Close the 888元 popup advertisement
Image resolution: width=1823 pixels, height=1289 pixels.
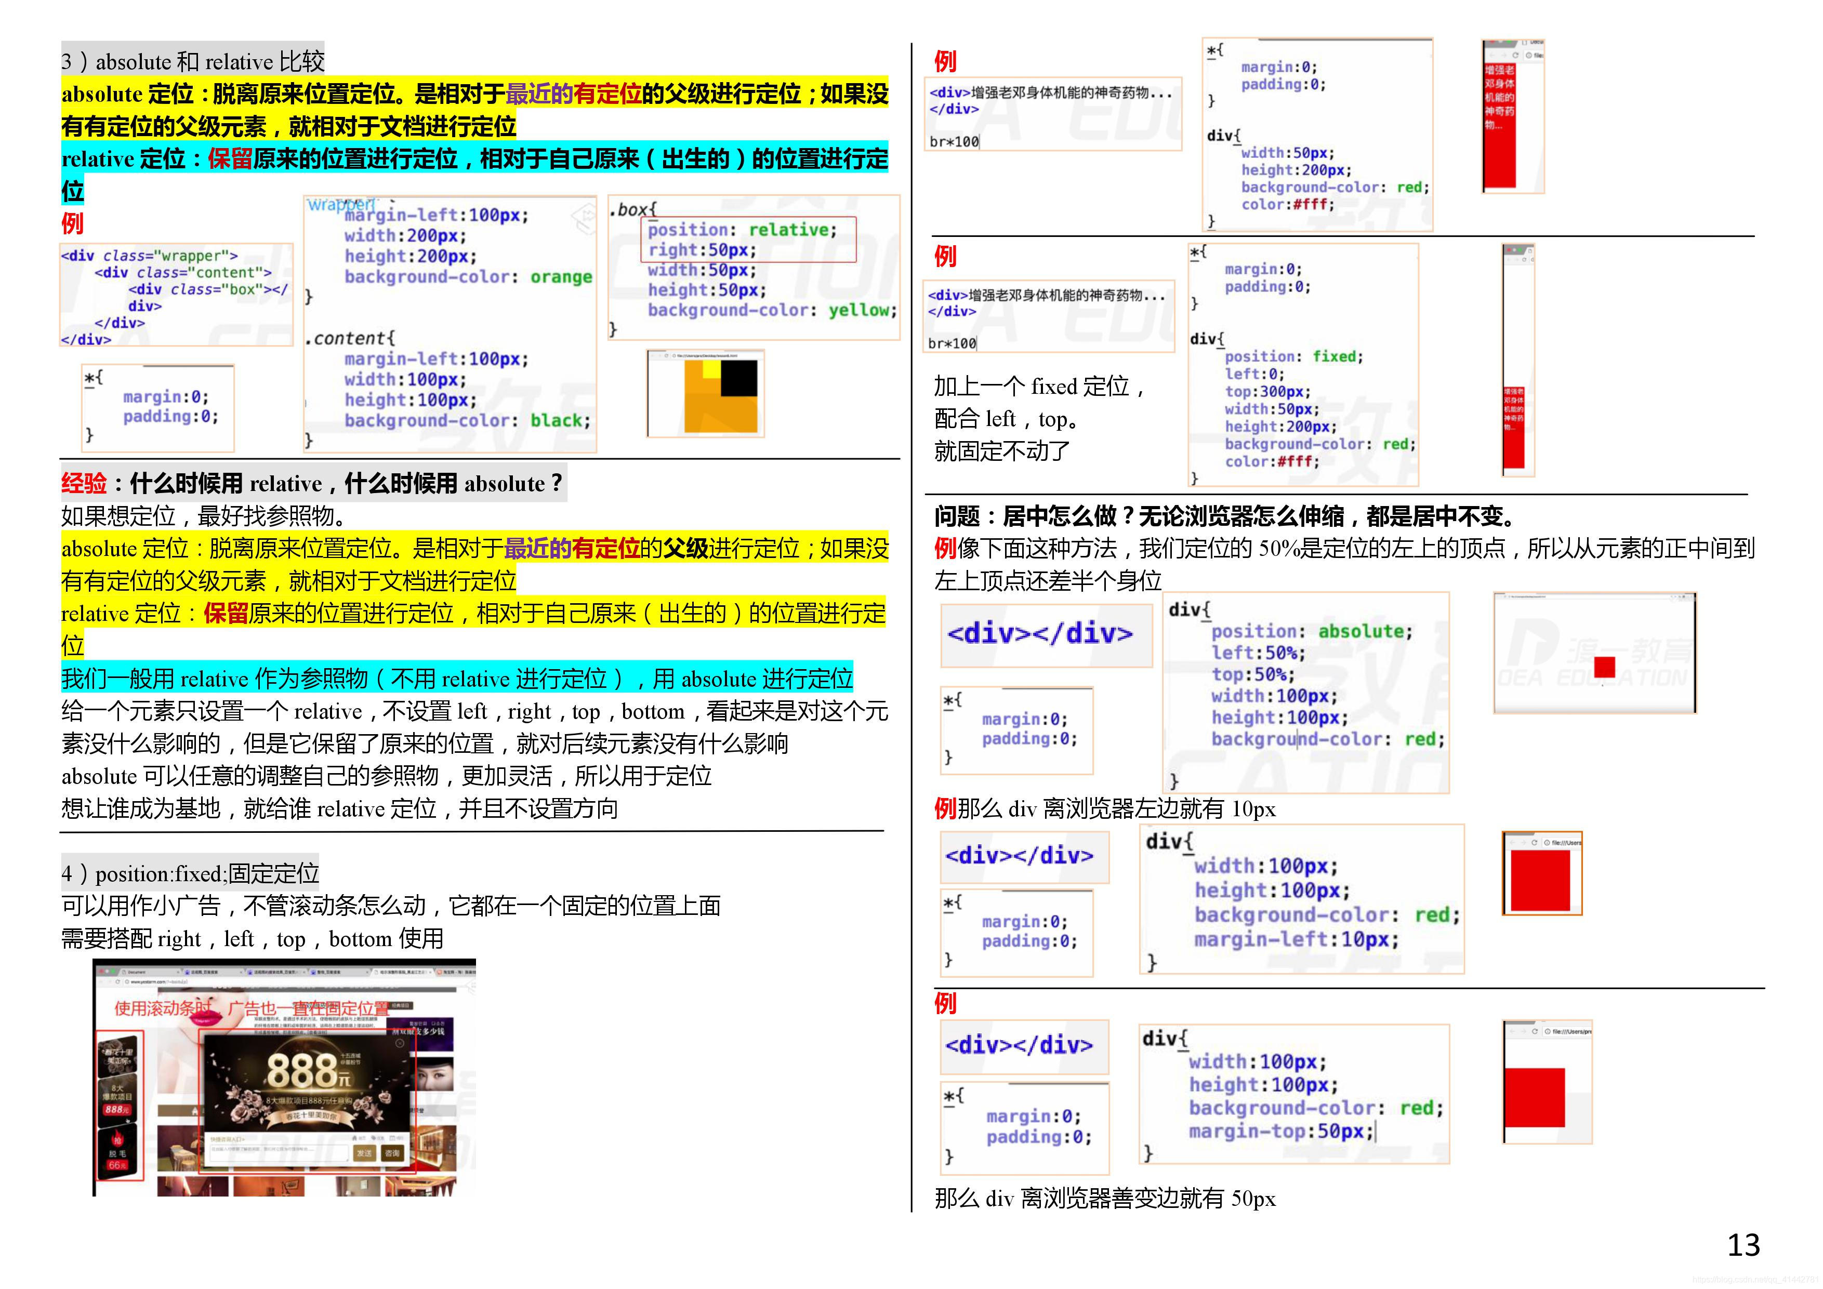(x=400, y=1044)
